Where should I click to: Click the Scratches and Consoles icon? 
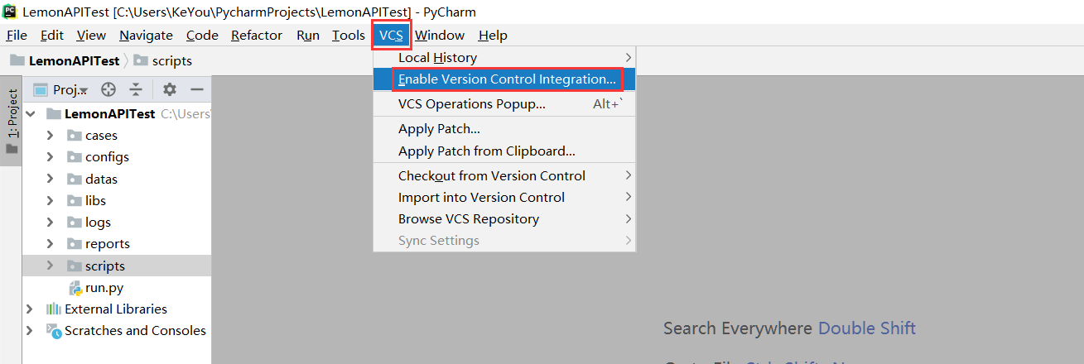(x=54, y=331)
